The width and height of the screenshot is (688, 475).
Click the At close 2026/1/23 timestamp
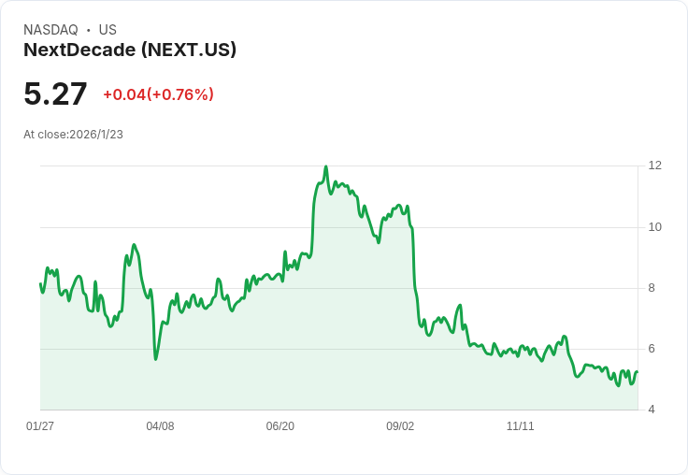click(x=73, y=135)
